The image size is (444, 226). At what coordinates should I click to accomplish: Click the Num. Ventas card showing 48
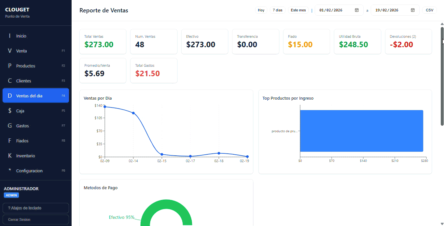(154, 42)
